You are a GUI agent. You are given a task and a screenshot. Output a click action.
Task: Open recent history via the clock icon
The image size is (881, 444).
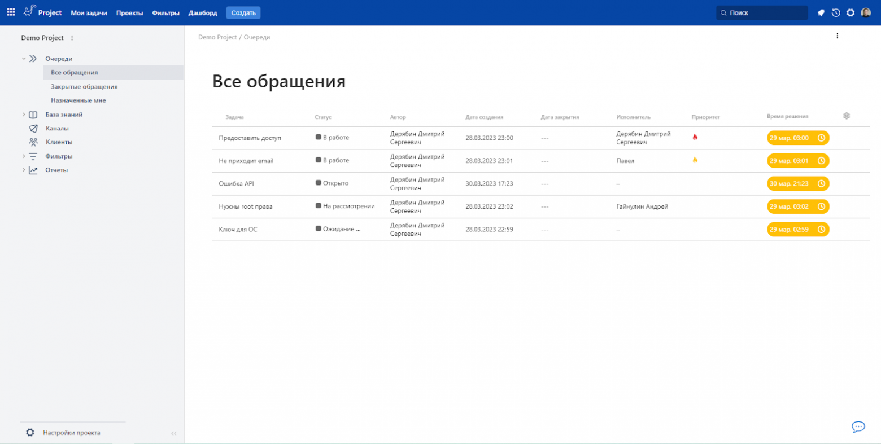[x=836, y=12]
